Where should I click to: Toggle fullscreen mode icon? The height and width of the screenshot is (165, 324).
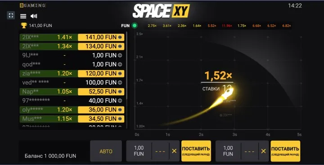tap(11, 15)
